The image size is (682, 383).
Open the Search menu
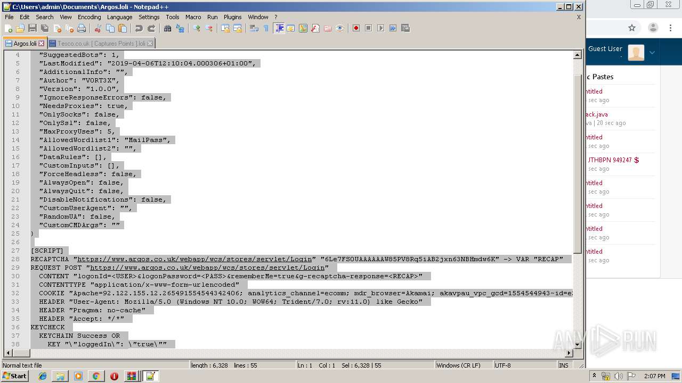(45, 17)
